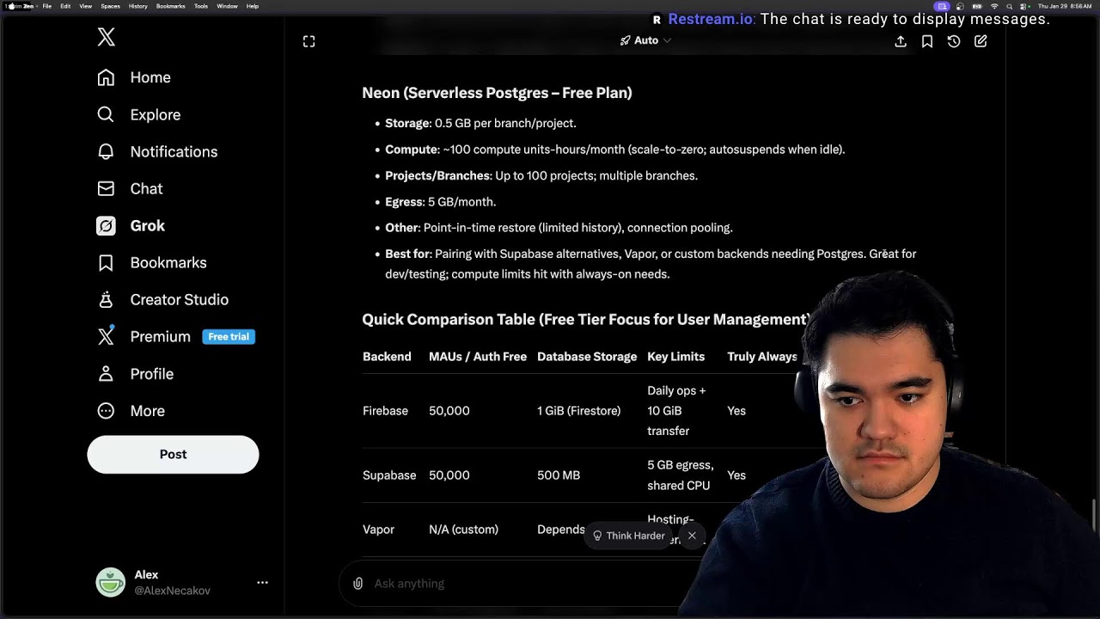1100x619 pixels.
Task: Click the date and time in menu bar
Action: pyautogui.click(x=1064, y=6)
